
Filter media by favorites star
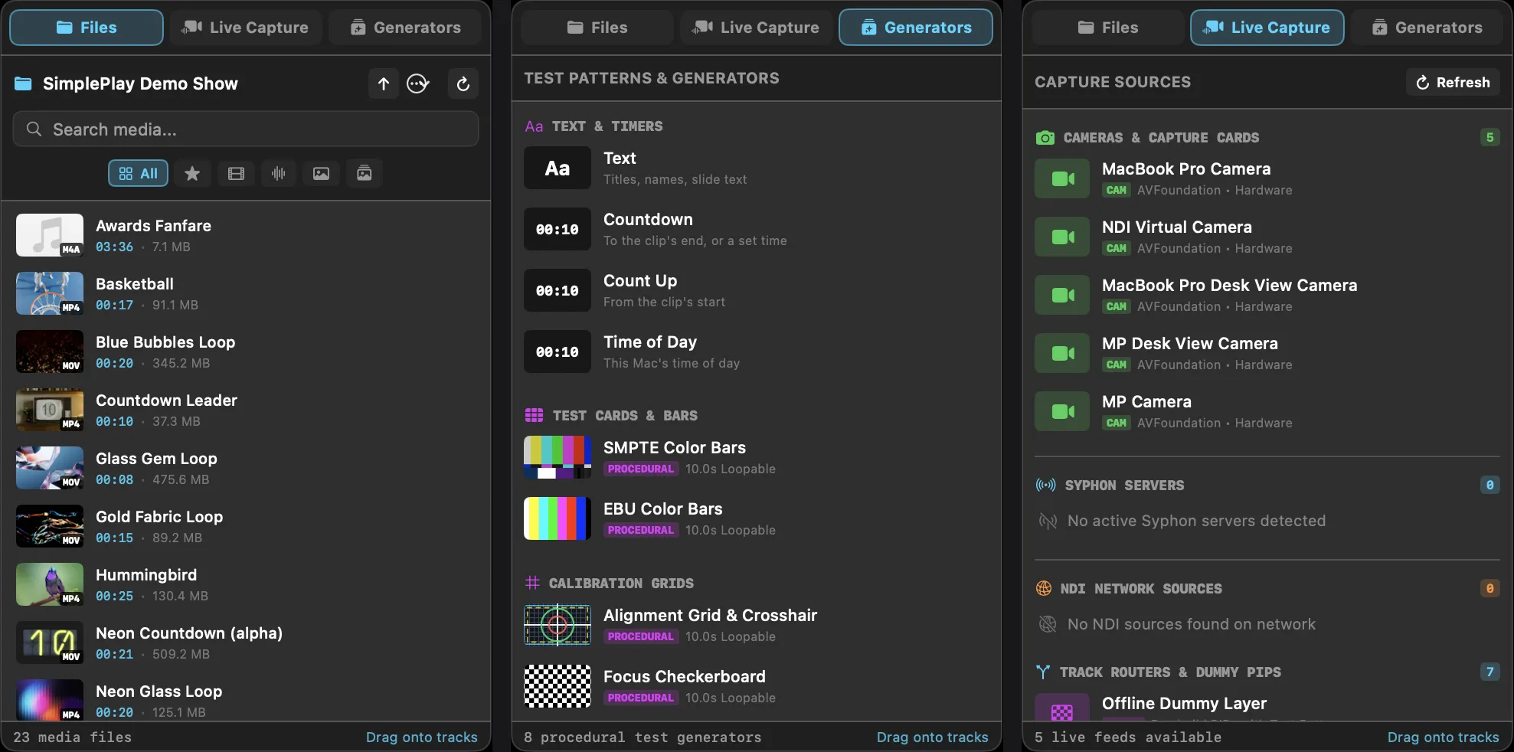coord(192,173)
